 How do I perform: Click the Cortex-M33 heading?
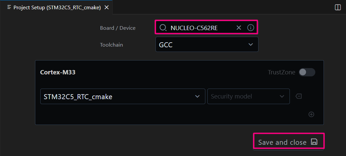pos(58,72)
